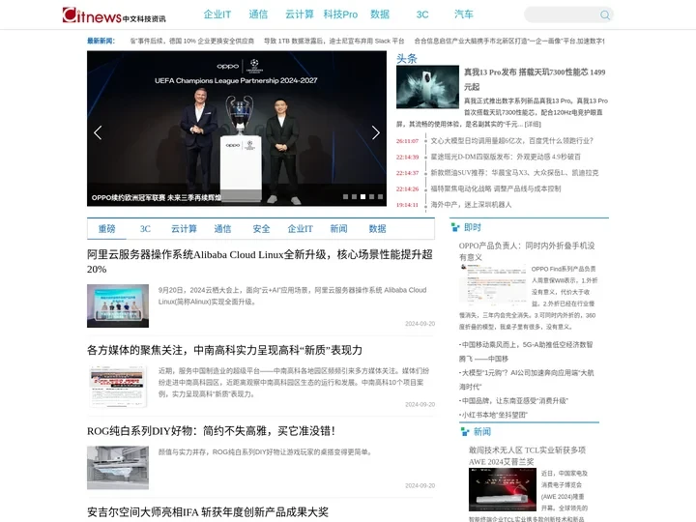This screenshot has height=522, width=696.
Task: Switch to the 云计算 content tab
Action: click(184, 228)
